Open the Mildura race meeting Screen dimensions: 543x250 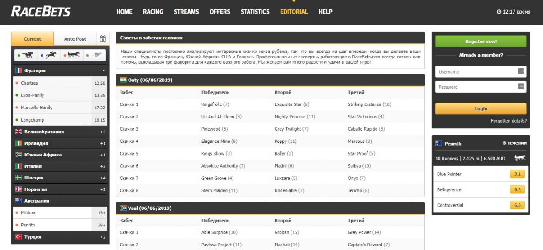pyautogui.click(x=60, y=212)
